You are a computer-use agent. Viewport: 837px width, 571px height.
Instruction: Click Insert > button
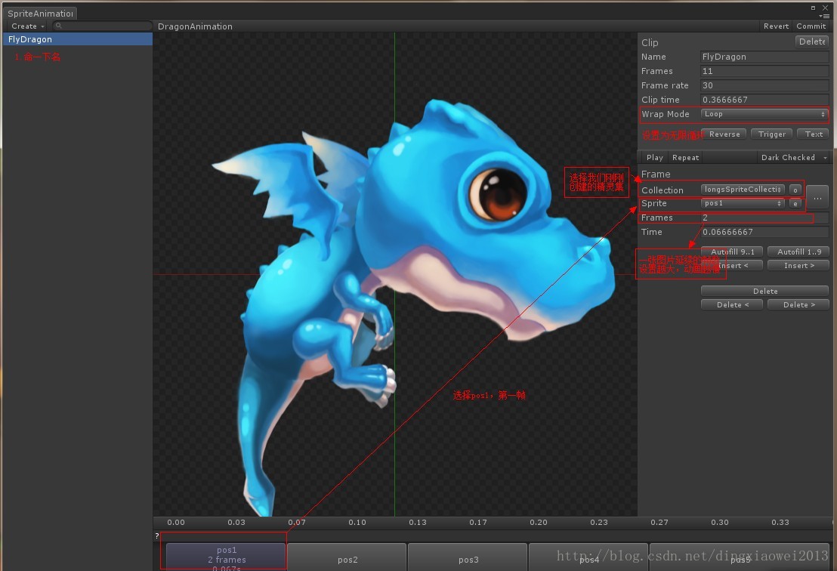click(798, 265)
